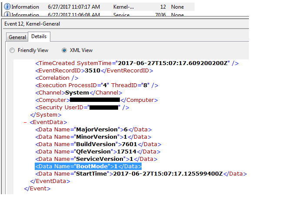Screen dimensions: 281x199
Task: Click the closing Event tag
Action: pos(37,189)
